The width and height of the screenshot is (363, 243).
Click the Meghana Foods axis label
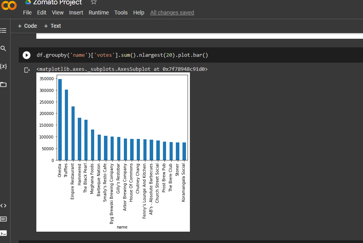pyautogui.click(x=92, y=178)
